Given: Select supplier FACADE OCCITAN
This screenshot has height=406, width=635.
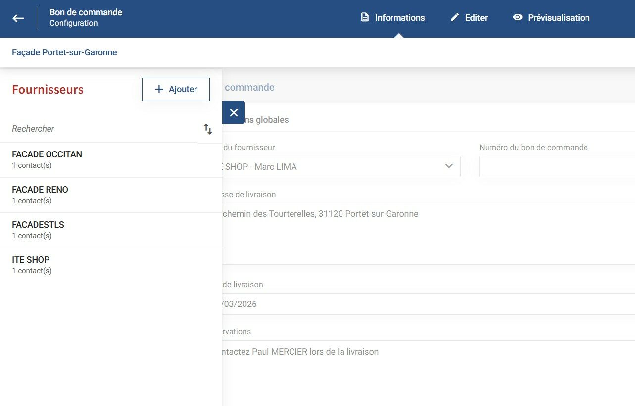Looking at the screenshot, I should [x=47, y=159].
